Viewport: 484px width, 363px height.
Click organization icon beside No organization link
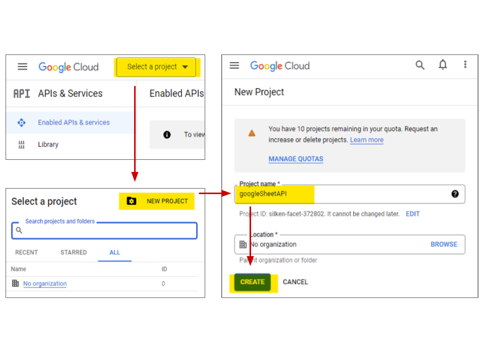[16, 283]
